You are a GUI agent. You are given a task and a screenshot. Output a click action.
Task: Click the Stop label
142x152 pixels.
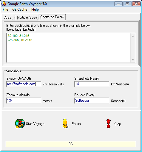pos(118,124)
